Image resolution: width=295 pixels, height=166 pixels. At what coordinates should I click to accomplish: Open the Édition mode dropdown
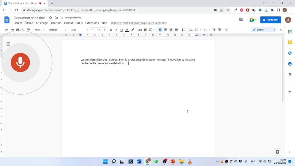pyautogui.click(x=264, y=30)
